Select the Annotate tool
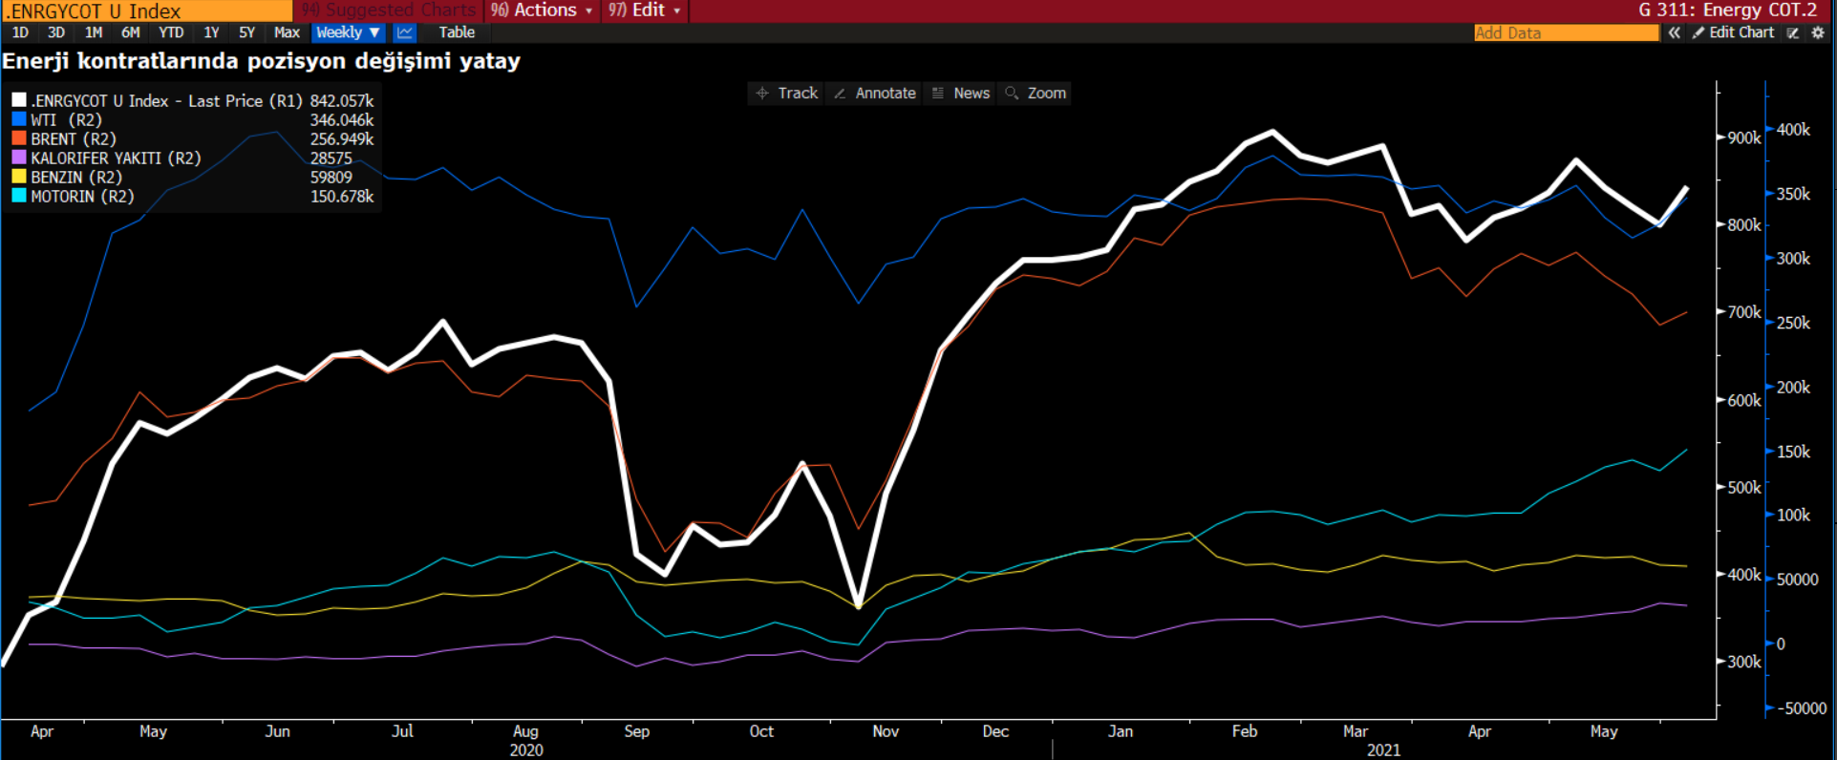Screen dimensions: 1837x760 pos(875,93)
